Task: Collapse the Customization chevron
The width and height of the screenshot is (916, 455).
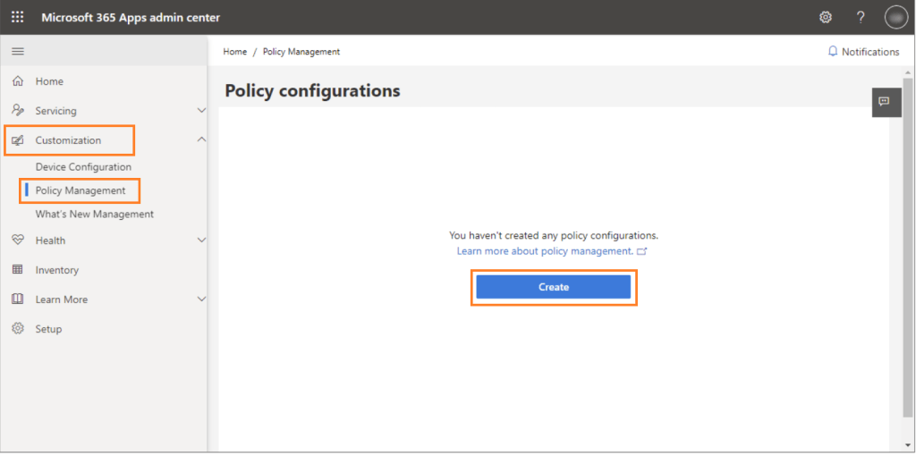Action: click(x=201, y=139)
